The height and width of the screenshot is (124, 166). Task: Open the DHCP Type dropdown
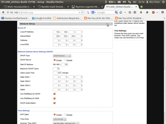[x=62, y=56]
